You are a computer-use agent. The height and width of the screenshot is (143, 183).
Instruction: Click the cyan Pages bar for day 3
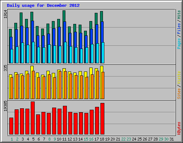pos(23,53)
